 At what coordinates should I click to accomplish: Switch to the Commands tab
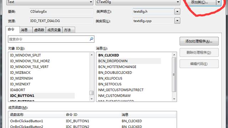point(12,30)
